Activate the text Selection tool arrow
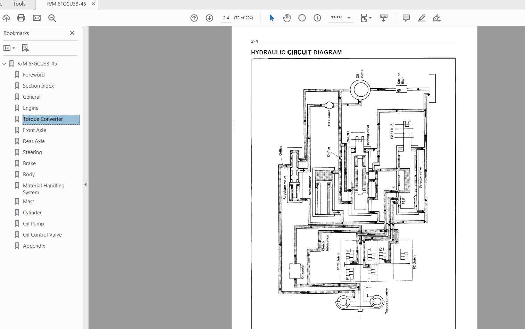 coord(272,18)
